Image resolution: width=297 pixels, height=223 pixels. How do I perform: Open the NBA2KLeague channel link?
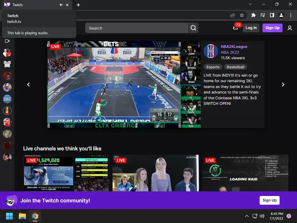click(234, 46)
